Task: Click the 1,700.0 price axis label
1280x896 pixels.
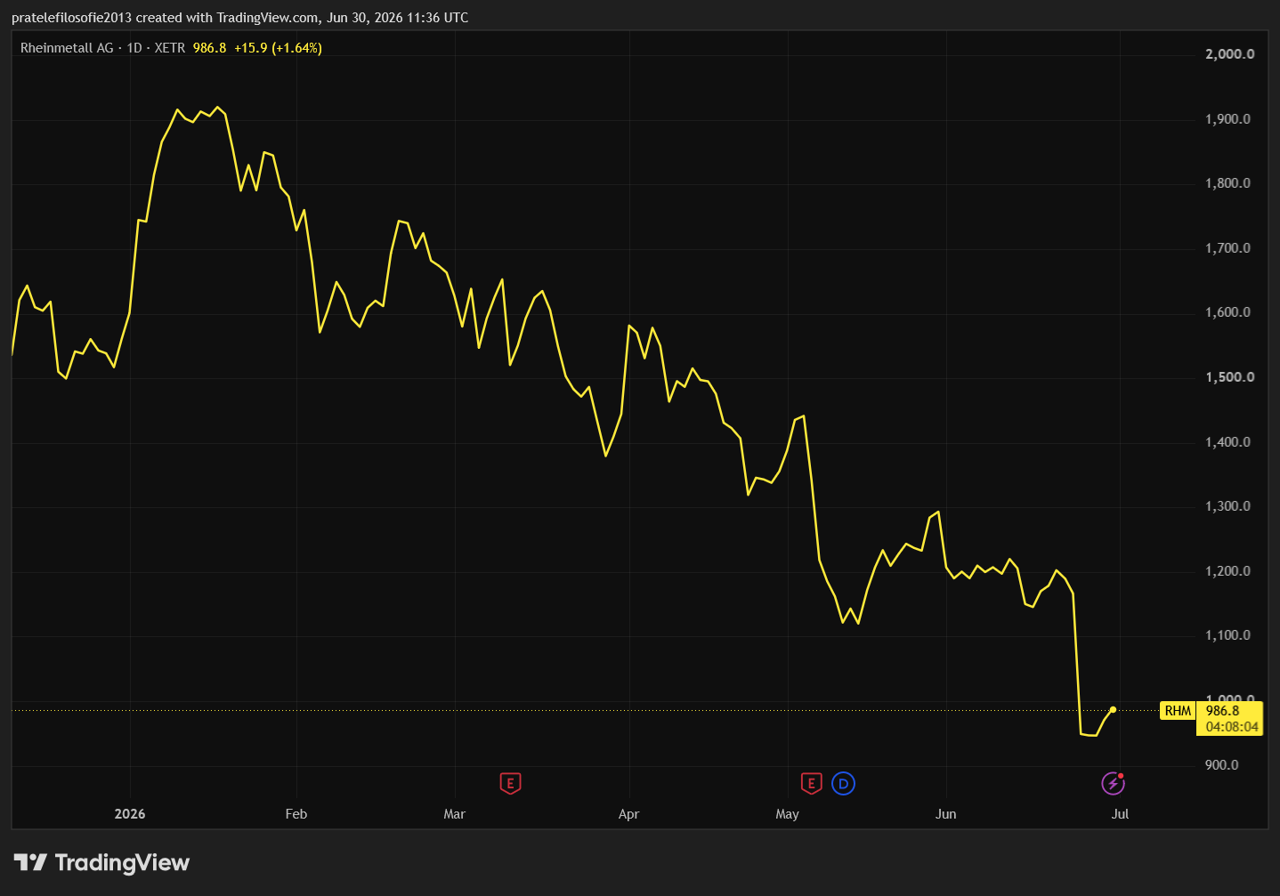Action: pyautogui.click(x=1227, y=248)
